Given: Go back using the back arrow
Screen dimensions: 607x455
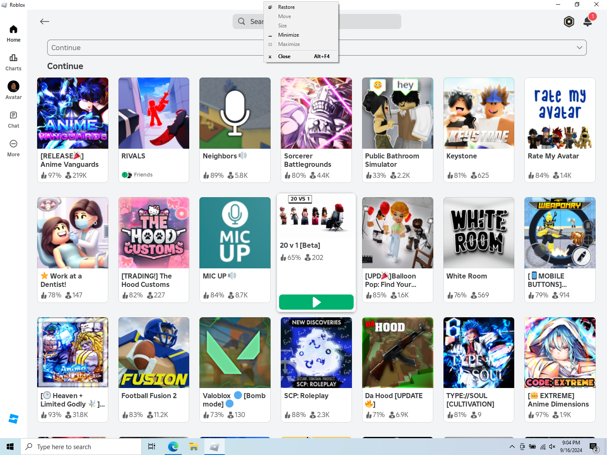Looking at the screenshot, I should point(45,21).
